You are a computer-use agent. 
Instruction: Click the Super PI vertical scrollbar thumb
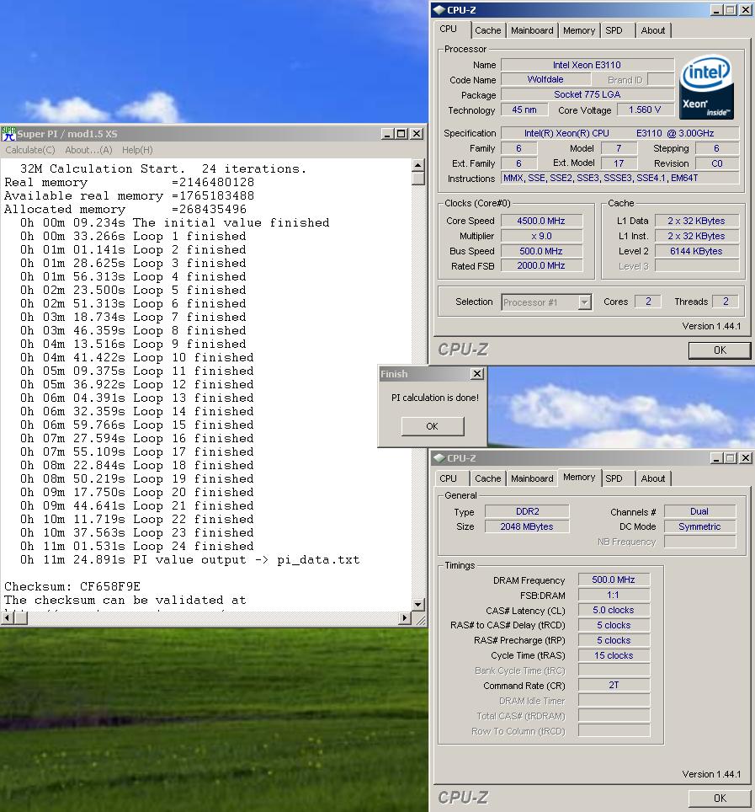point(418,178)
